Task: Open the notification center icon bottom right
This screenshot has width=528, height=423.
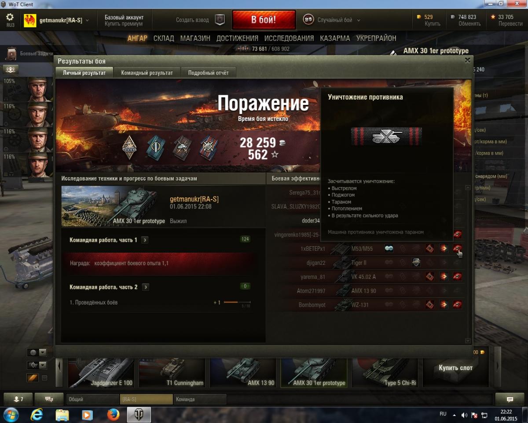Action: pyautogui.click(x=510, y=399)
